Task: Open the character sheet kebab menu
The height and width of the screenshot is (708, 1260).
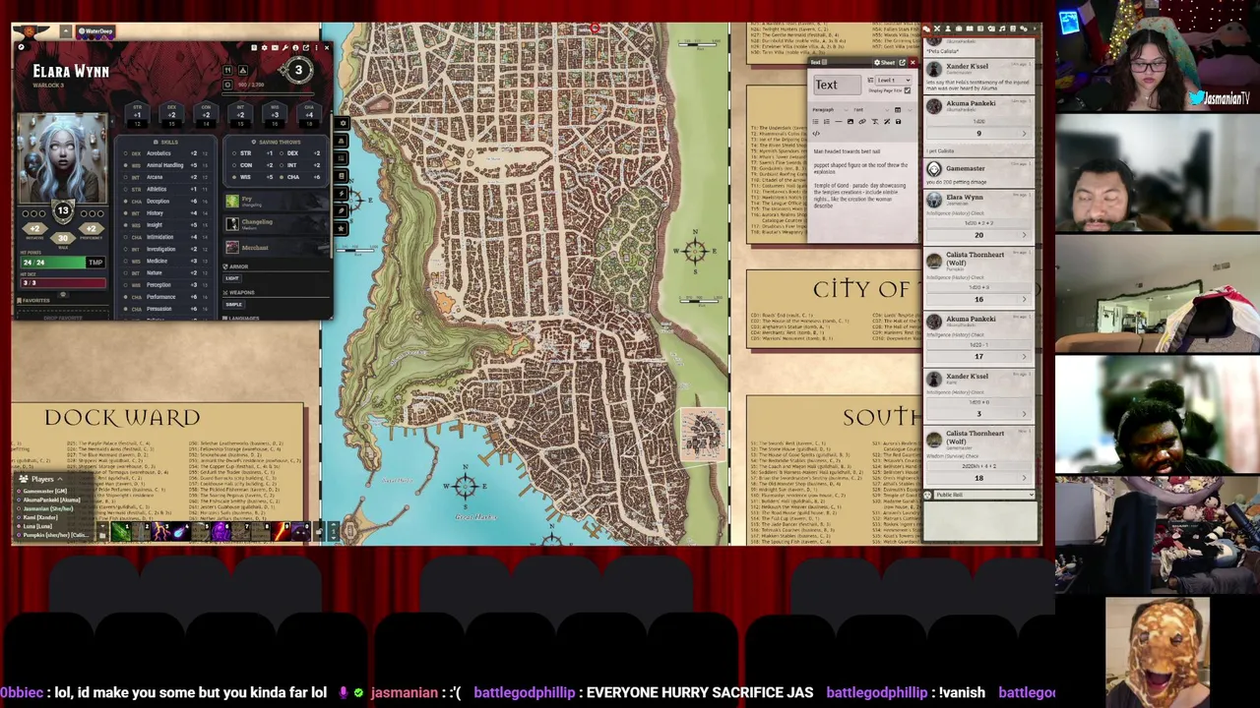Action: click(x=316, y=47)
